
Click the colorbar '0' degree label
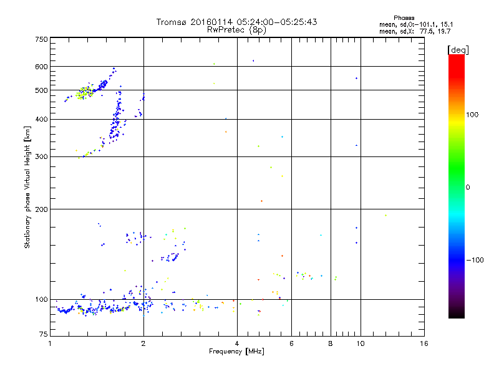click(x=468, y=188)
